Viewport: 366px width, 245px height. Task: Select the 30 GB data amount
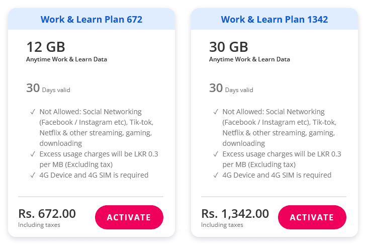point(229,47)
